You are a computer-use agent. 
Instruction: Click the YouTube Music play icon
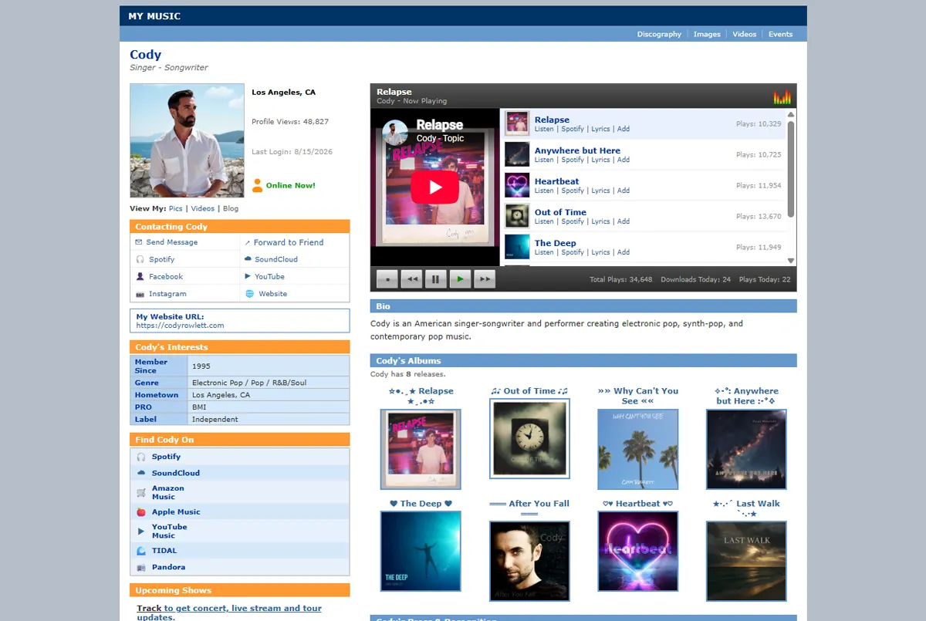pyautogui.click(x=141, y=531)
